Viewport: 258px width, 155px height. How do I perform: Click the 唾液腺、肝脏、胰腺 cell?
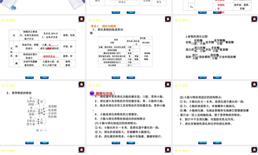[146, 56]
